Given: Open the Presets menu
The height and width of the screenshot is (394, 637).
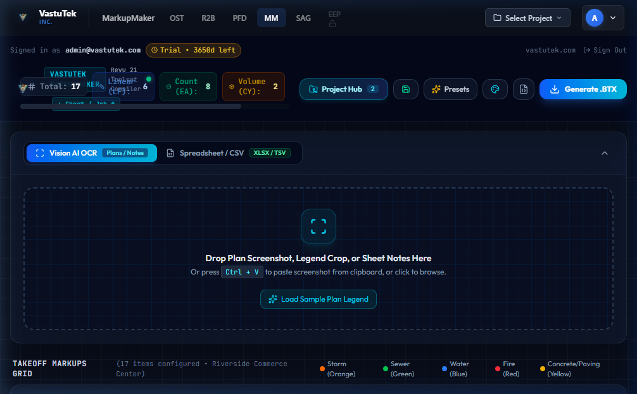Looking at the screenshot, I should [x=450, y=89].
